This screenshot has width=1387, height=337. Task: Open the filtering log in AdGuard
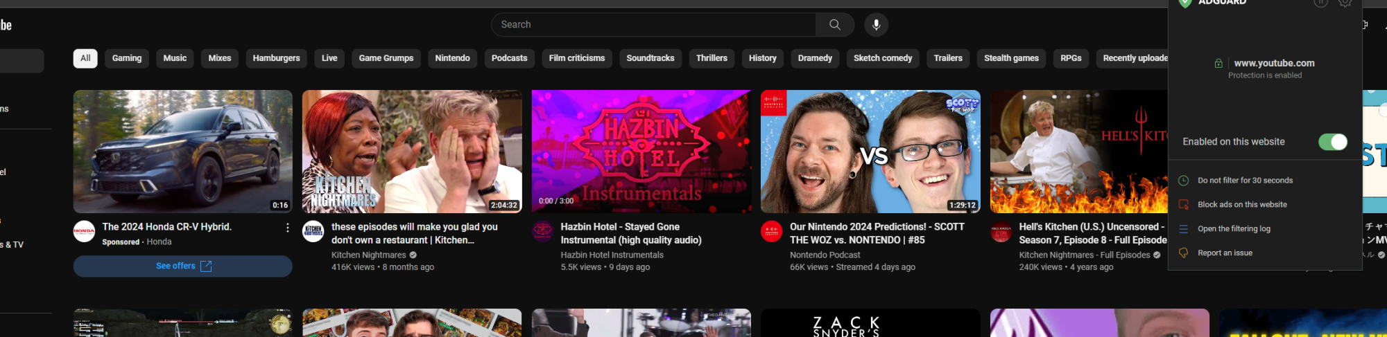1234,229
